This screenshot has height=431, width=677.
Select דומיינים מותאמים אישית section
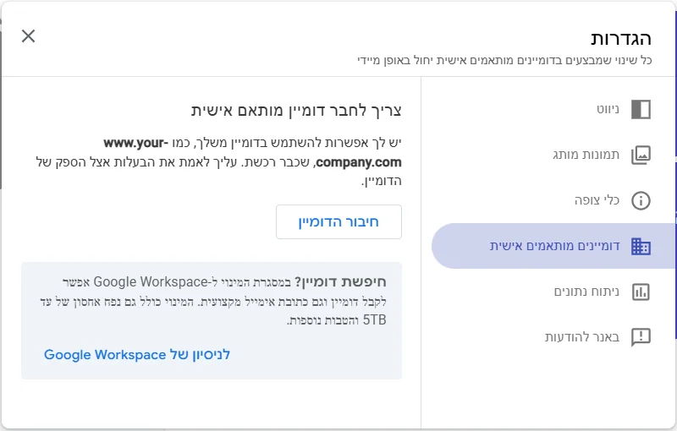click(553, 246)
